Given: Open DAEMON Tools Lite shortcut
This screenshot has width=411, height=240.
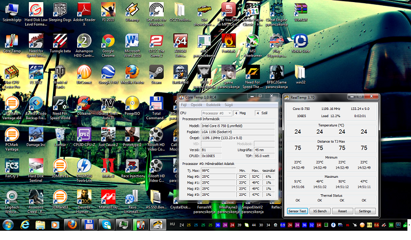Looking at the screenshot, I should pyautogui.click(x=84, y=171).
